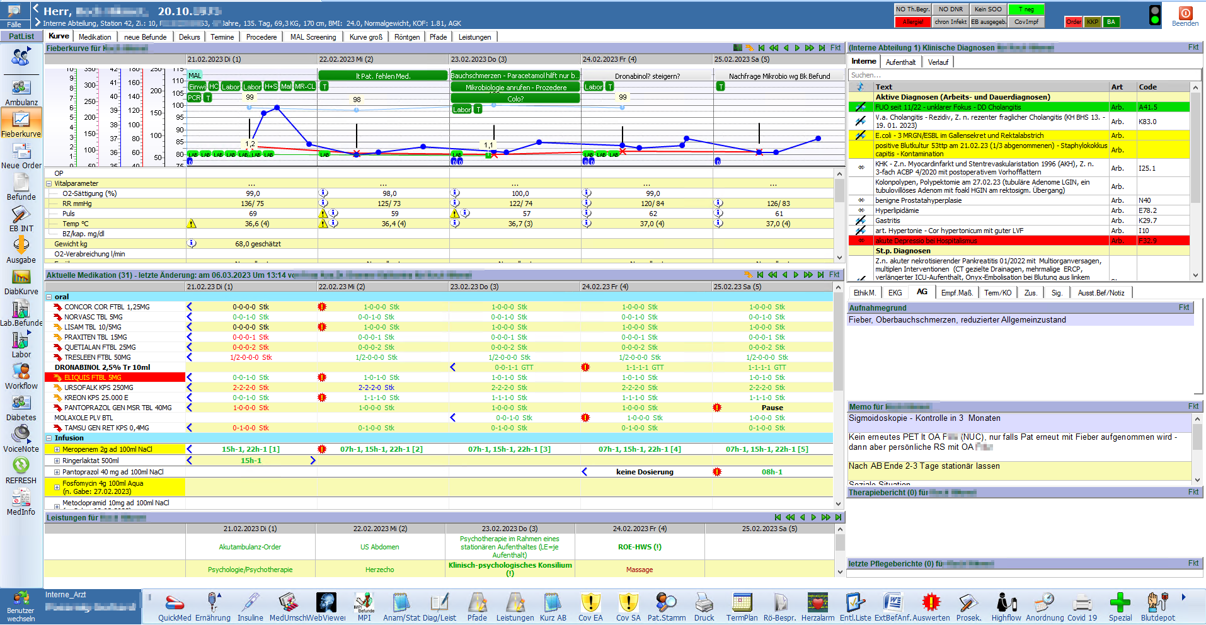Open Lab.Befunde sidebar icon
Viewport: 1206px width, 625px height.
[21, 313]
